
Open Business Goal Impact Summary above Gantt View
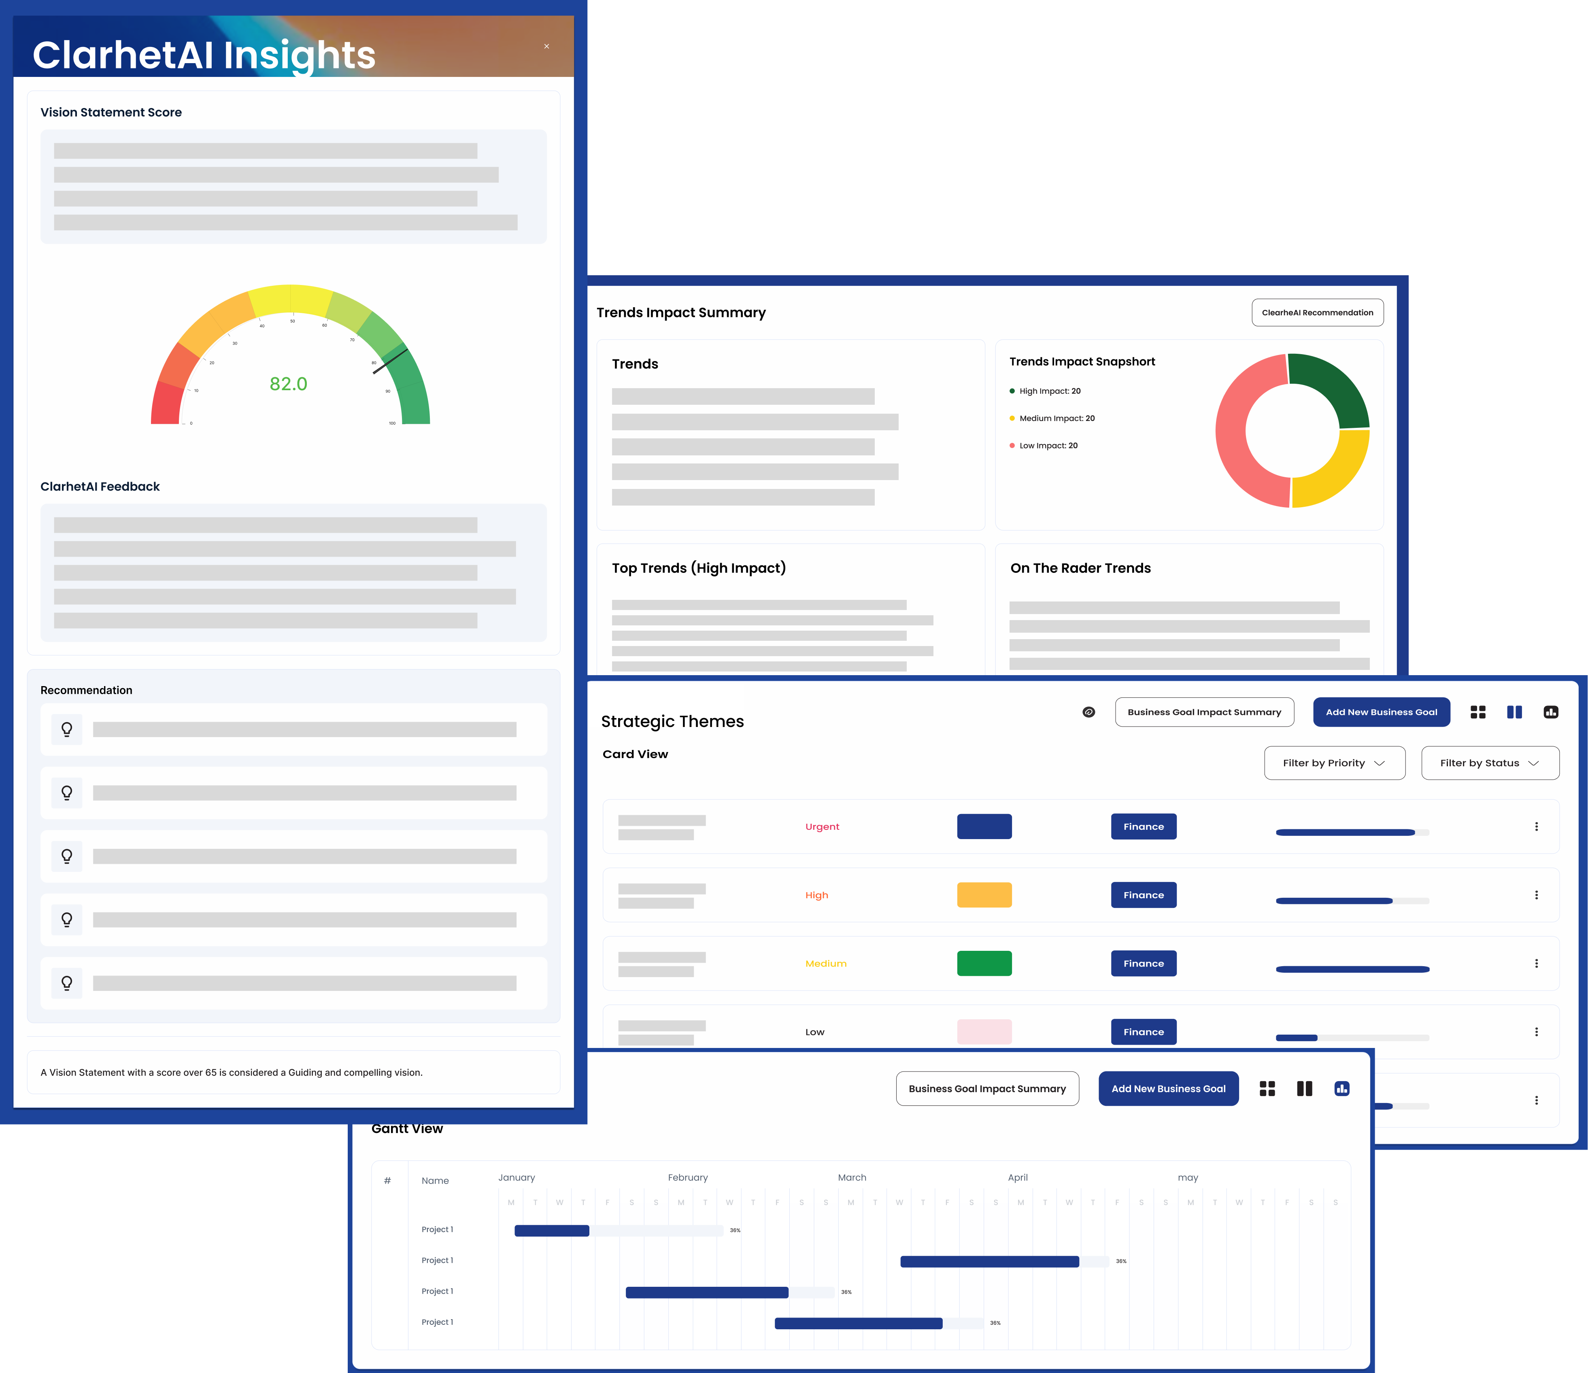[987, 1088]
